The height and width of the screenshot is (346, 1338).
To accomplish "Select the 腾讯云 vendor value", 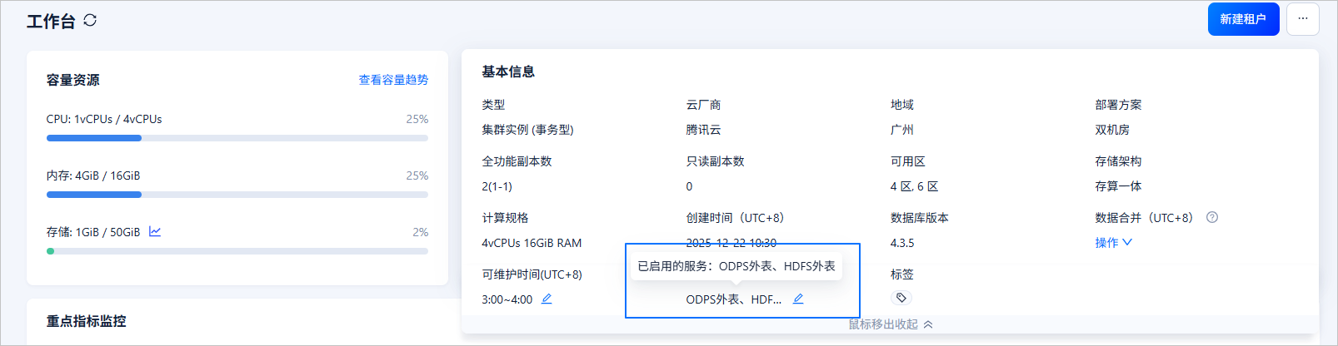I will click(703, 130).
